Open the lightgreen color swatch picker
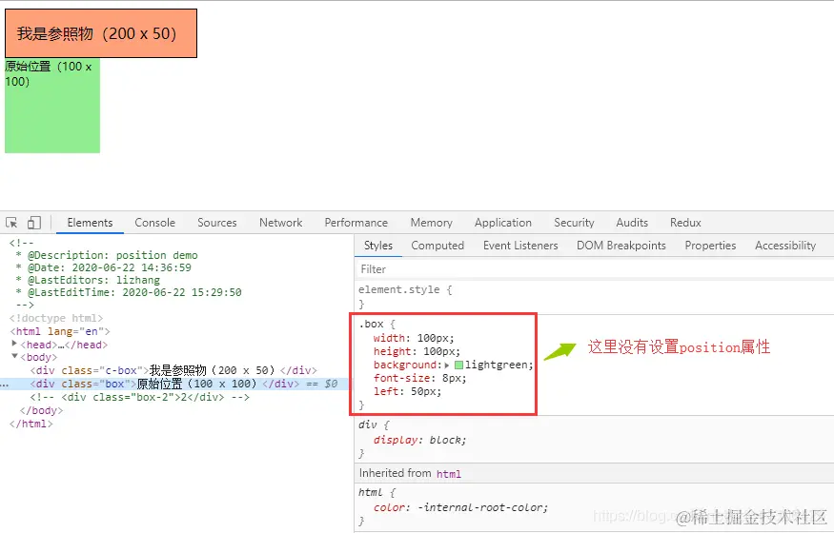834x533 pixels. [x=458, y=365]
